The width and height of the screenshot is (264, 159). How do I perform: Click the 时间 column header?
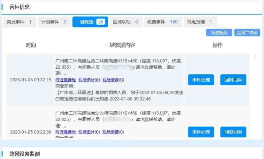pyautogui.click(x=31, y=45)
